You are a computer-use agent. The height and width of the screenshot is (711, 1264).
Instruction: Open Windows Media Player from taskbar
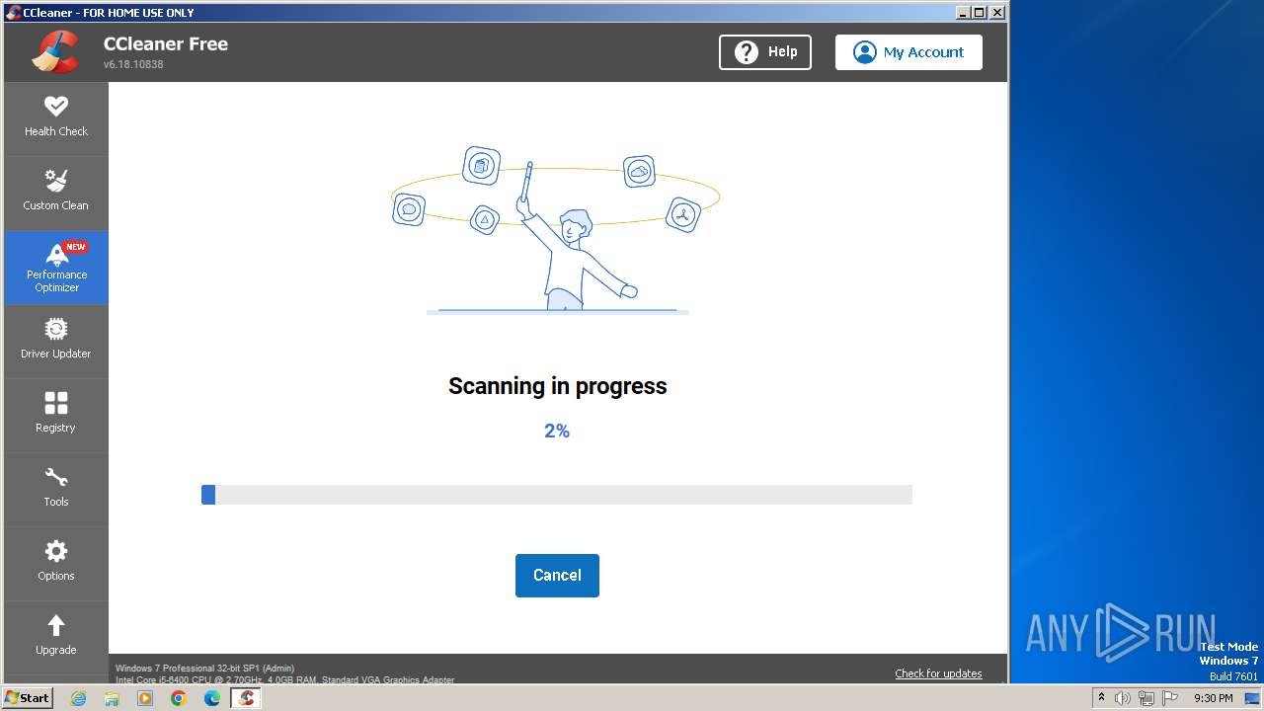pyautogui.click(x=145, y=698)
